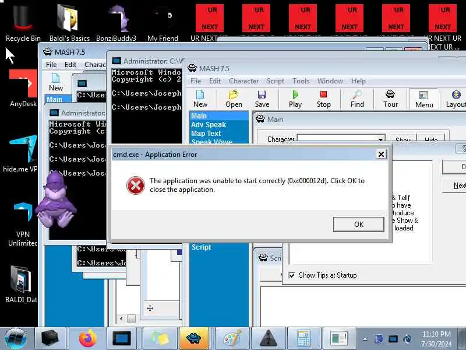This screenshot has height=350, width=466.
Task: Click New icon in the back MASH window
Action: (55, 82)
